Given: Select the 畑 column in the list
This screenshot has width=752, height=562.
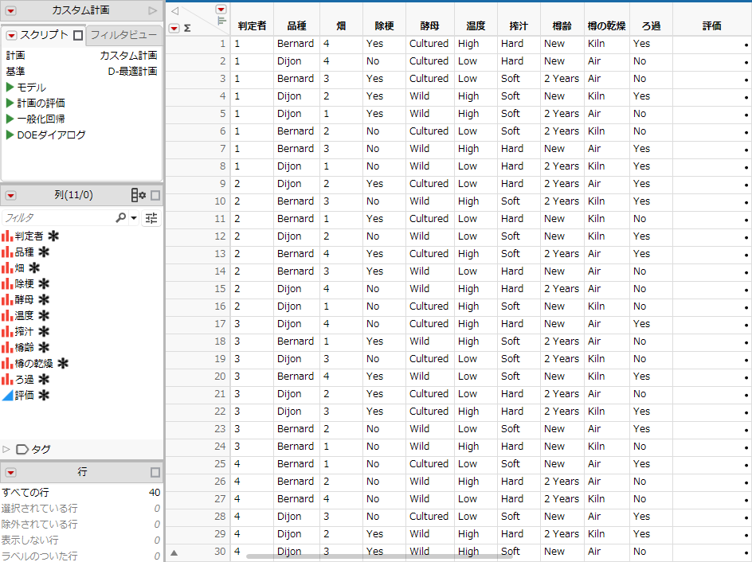Looking at the screenshot, I should [x=19, y=267].
